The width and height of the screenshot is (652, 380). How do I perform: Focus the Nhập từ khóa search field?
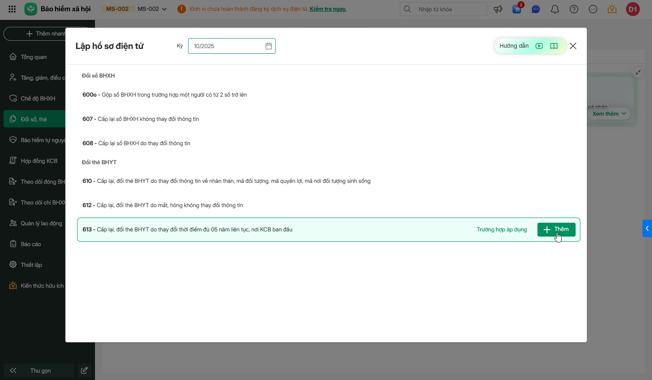tap(443, 9)
